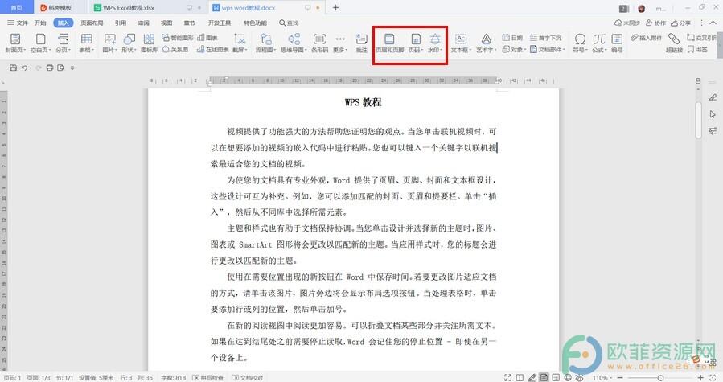This screenshot has width=723, height=382.
Task: Insert a 空白页 blank page
Action: [x=40, y=43]
